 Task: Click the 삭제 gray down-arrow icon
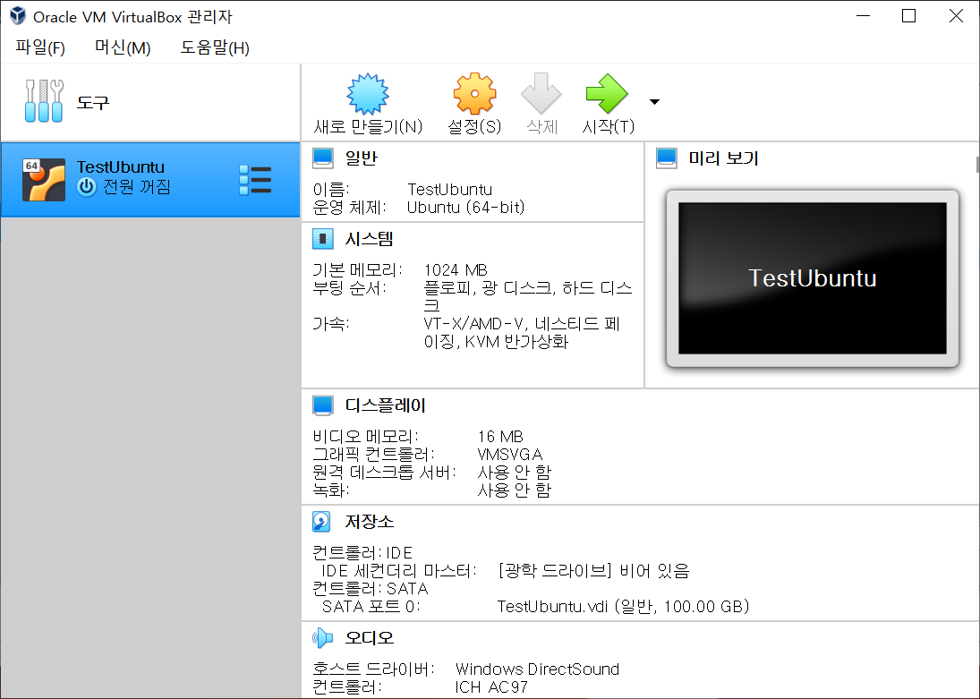point(541,94)
